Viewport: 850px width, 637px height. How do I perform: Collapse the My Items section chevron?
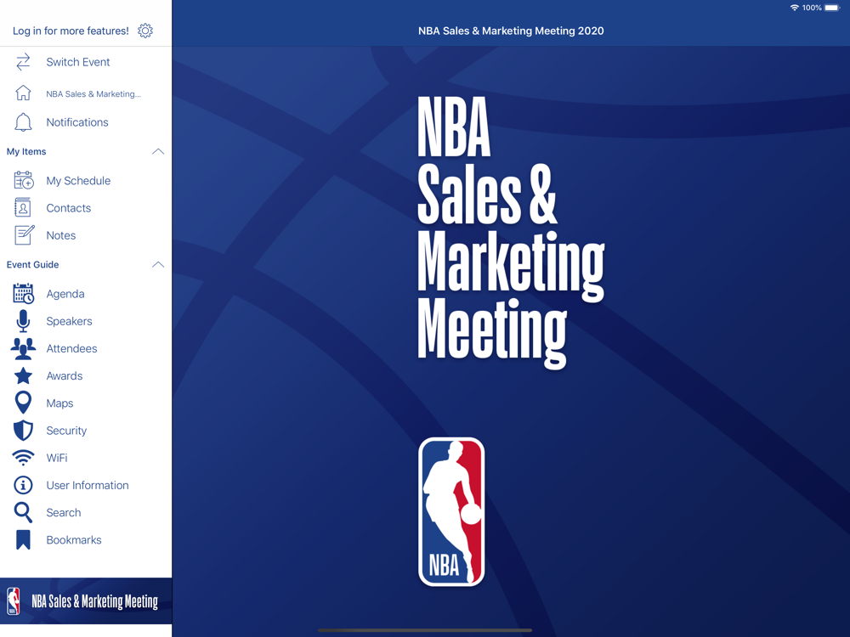pos(158,152)
